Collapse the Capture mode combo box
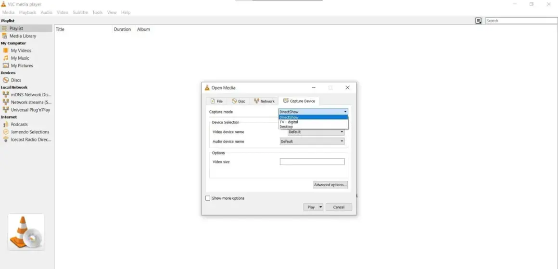The width and height of the screenshot is (558, 269). (x=313, y=112)
